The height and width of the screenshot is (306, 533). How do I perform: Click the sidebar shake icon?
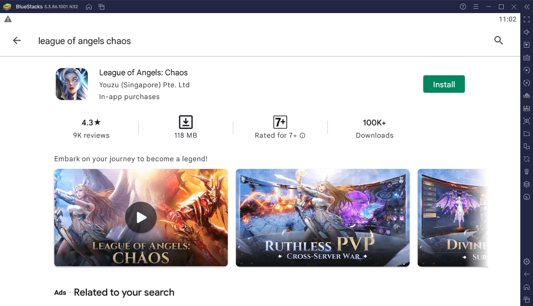coord(527,159)
